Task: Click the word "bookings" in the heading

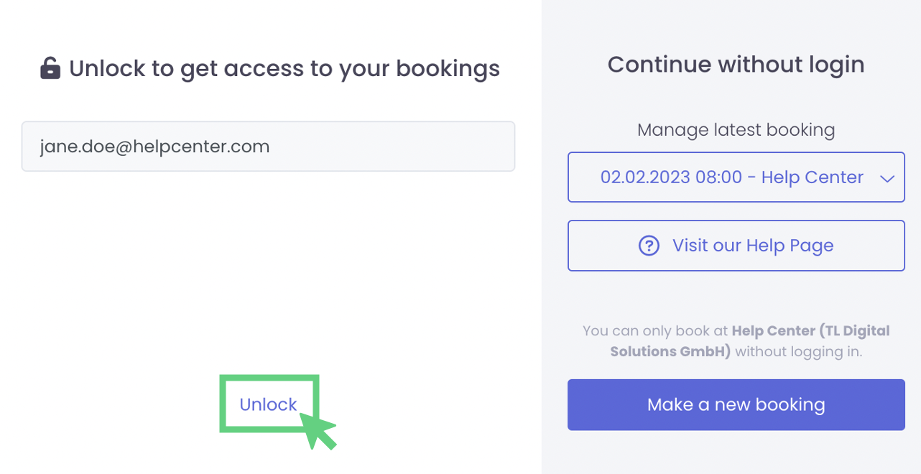Action: pyautogui.click(x=448, y=68)
